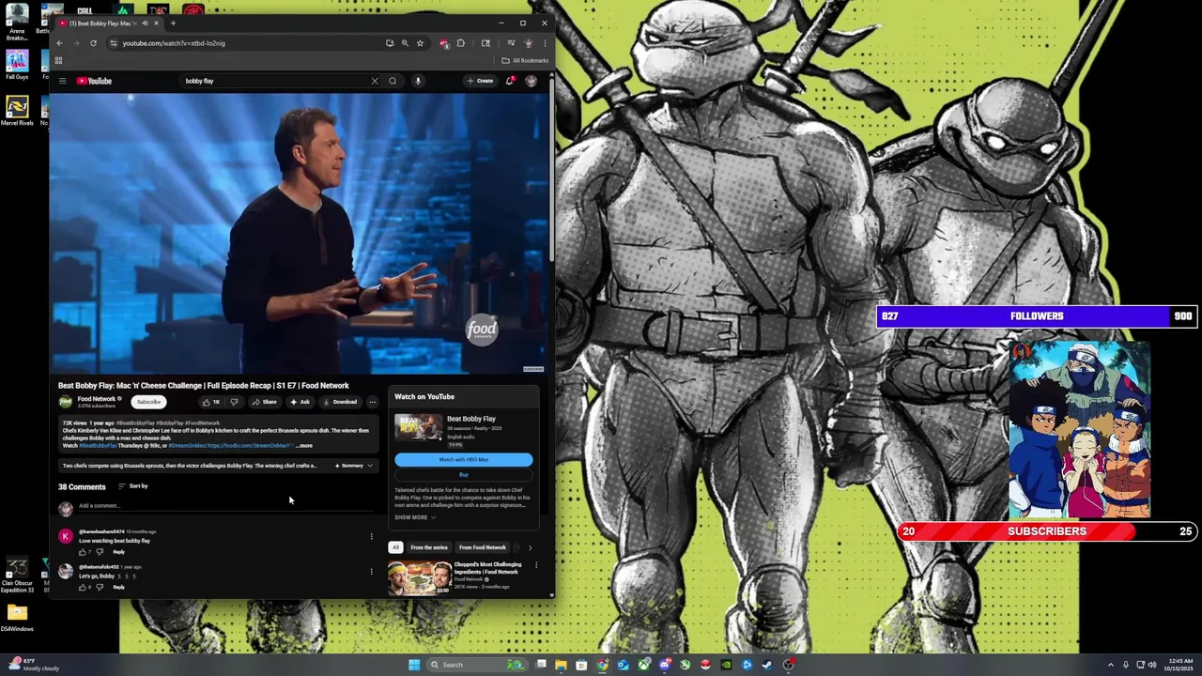Open a new Chrome tab

173,23
